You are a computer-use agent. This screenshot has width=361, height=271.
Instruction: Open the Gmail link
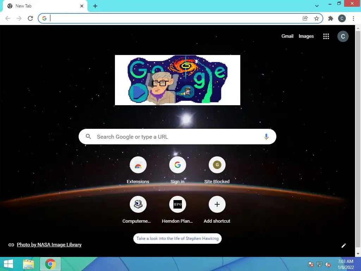287,36
